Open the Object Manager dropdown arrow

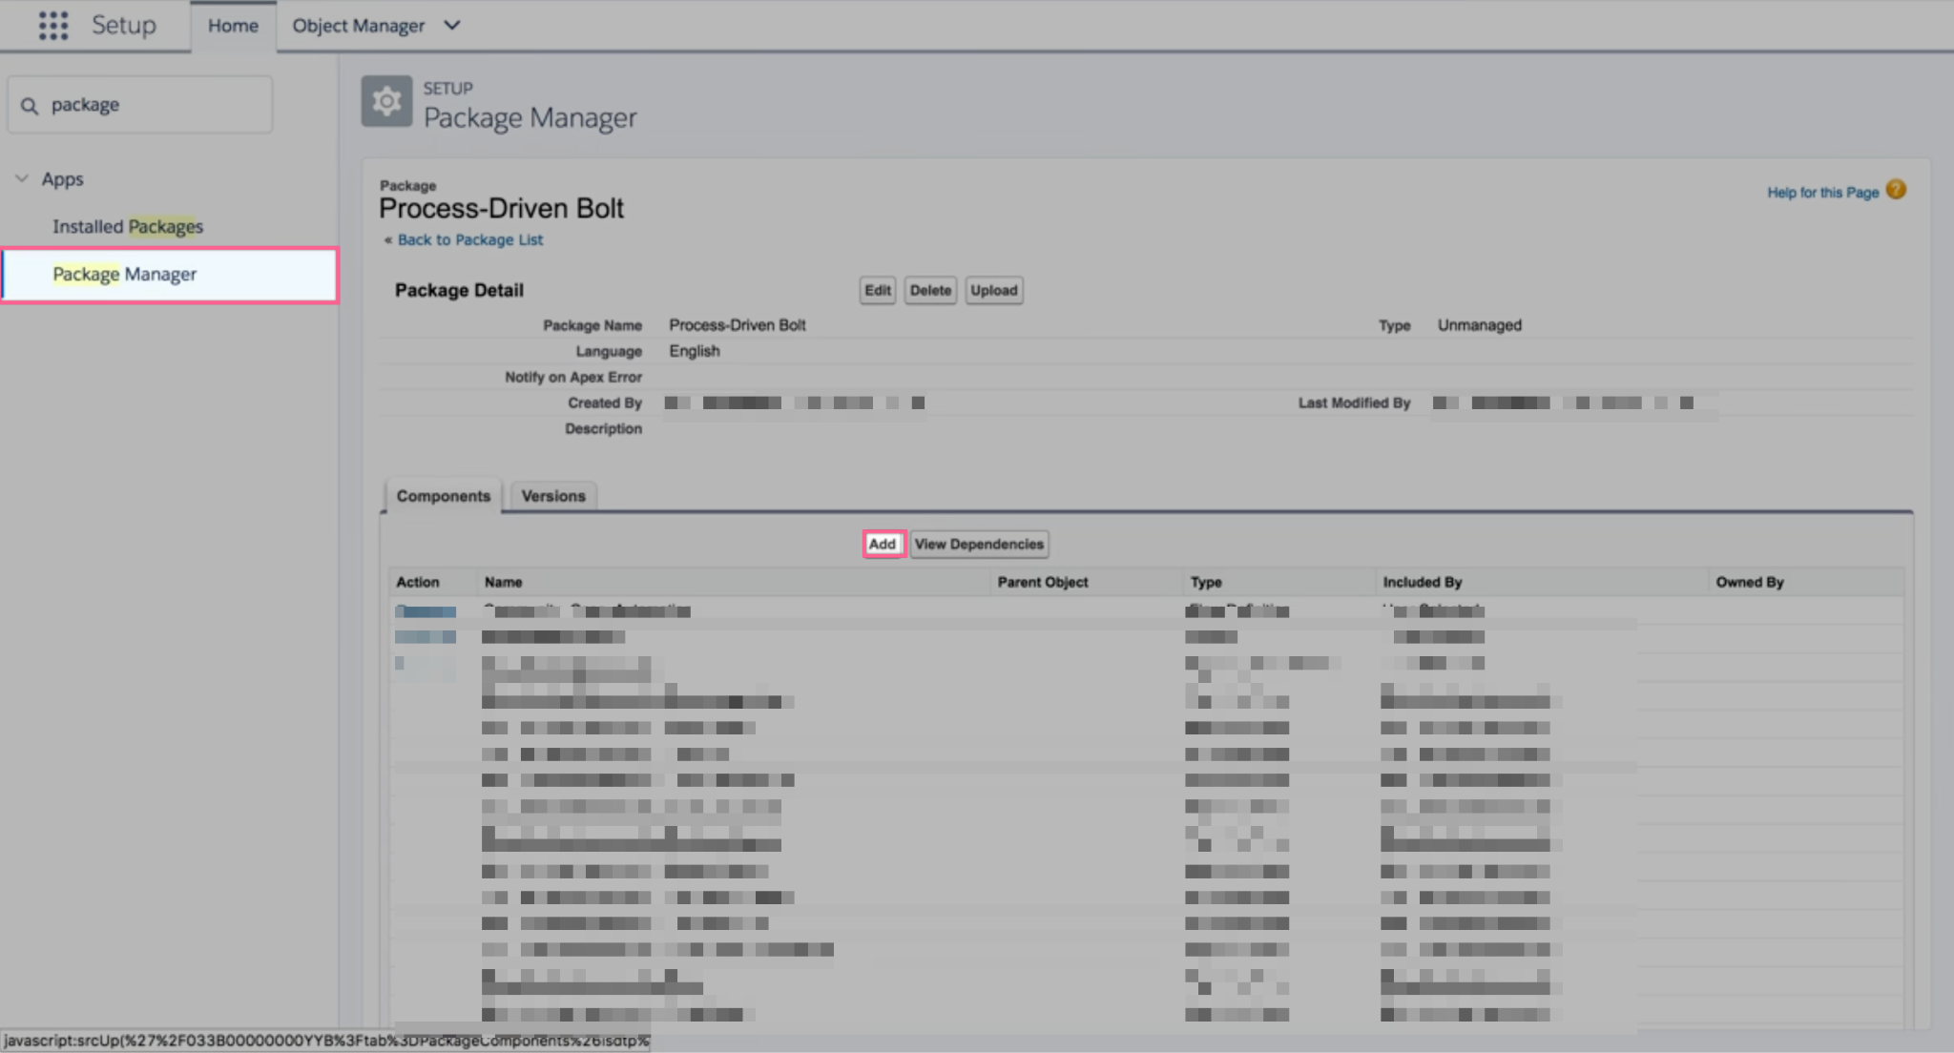pos(452,26)
